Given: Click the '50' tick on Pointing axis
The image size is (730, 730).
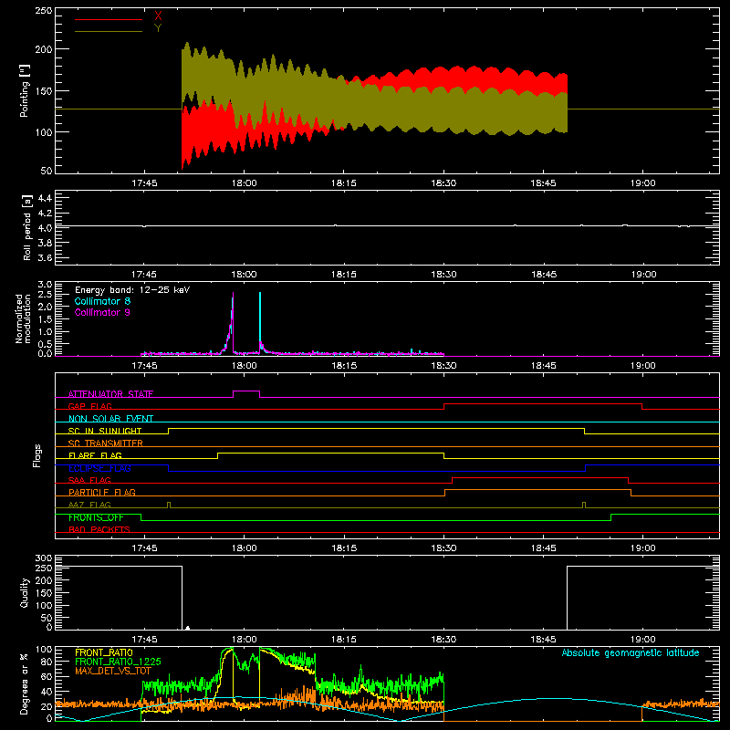Looking at the screenshot, I should point(47,171).
